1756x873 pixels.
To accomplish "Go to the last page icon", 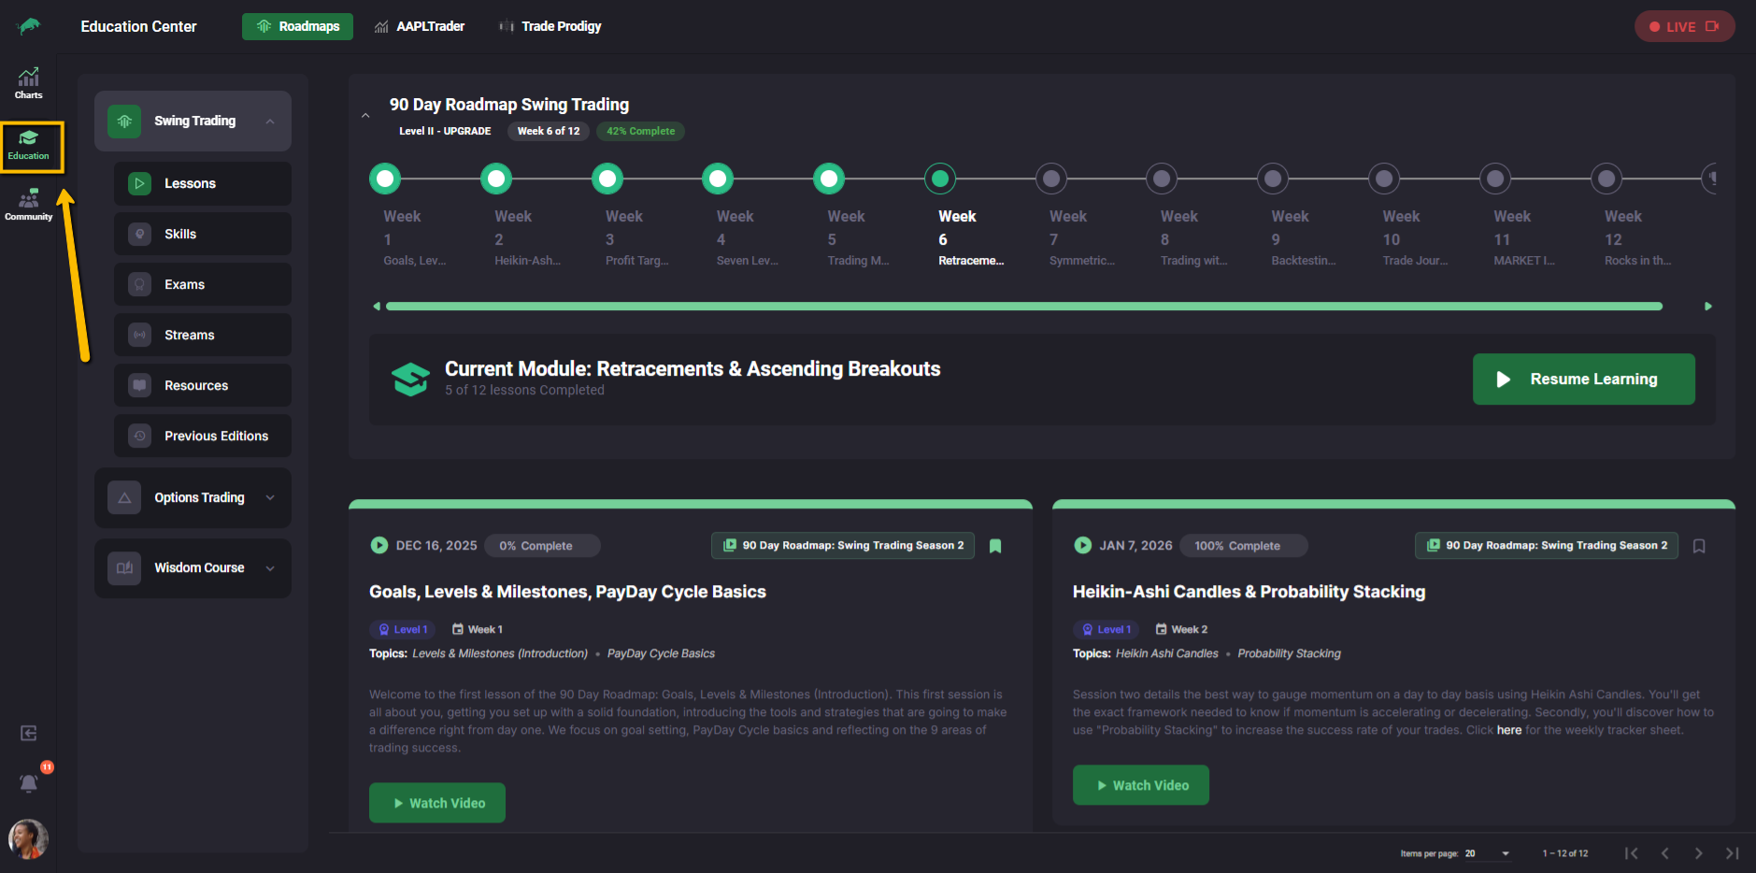I will point(1732,853).
